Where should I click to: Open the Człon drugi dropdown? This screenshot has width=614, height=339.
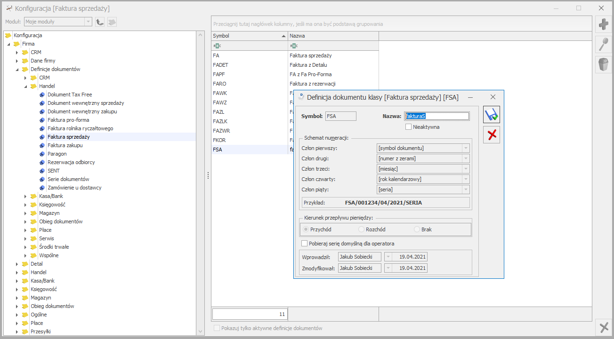(x=466, y=158)
